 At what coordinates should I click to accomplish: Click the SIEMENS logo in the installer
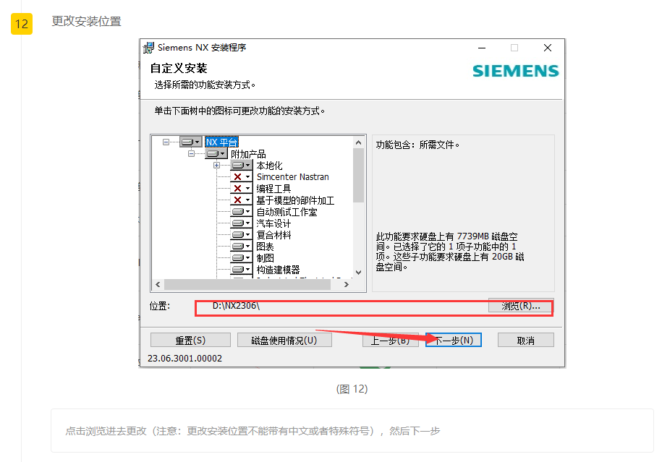point(516,71)
